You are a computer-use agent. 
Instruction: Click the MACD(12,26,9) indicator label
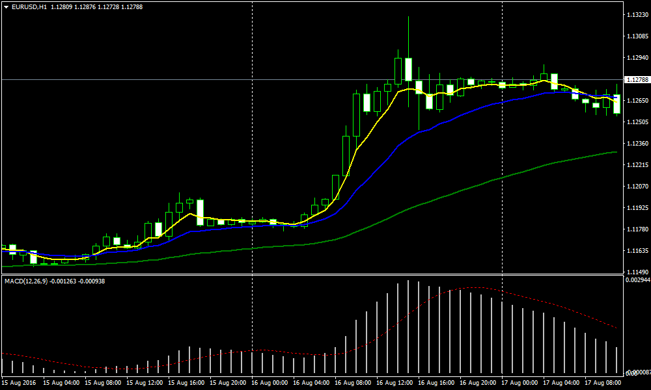28,281
